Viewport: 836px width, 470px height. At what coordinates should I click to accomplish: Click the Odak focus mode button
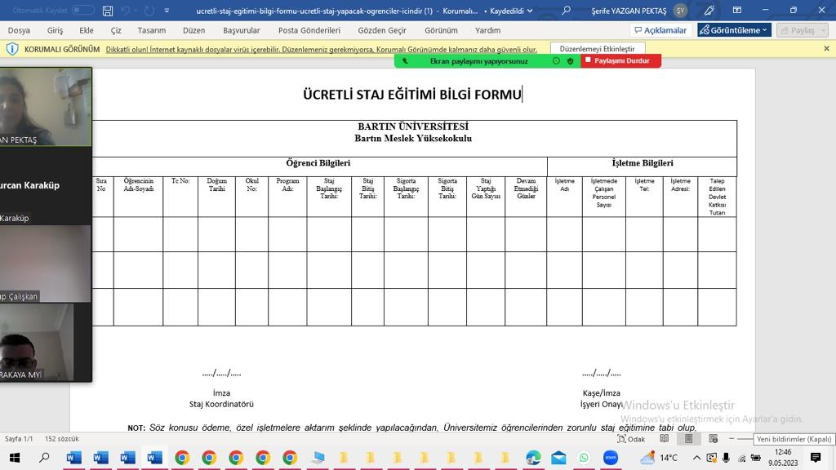(631, 439)
